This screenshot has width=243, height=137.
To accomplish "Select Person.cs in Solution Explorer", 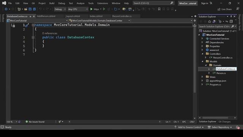I will pos(221,73).
